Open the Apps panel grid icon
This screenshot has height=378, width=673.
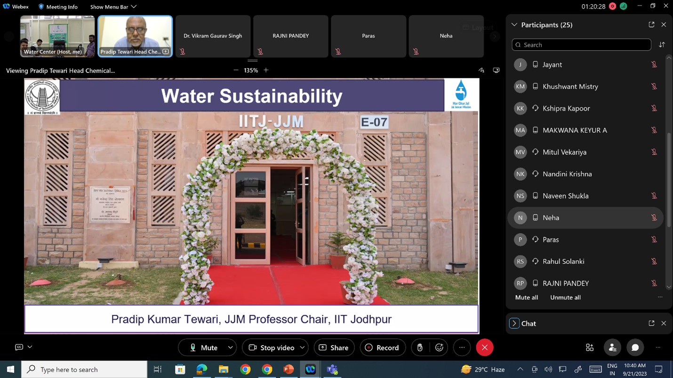(x=589, y=347)
